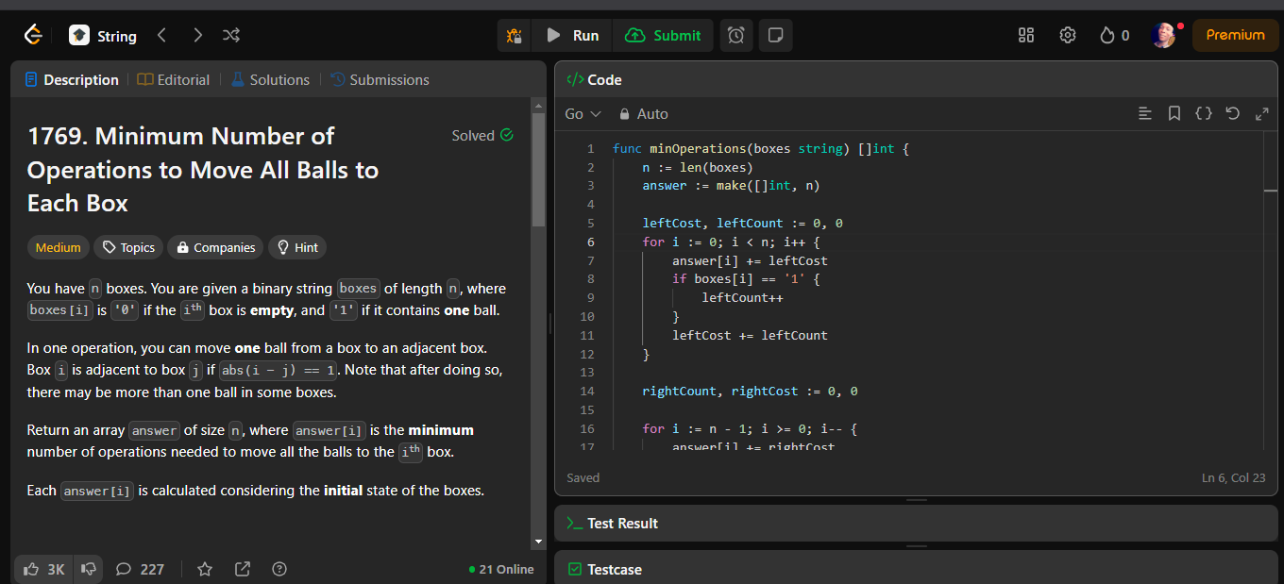Go to the next question arrow
Screen dimensions: 1284x584
196,36
